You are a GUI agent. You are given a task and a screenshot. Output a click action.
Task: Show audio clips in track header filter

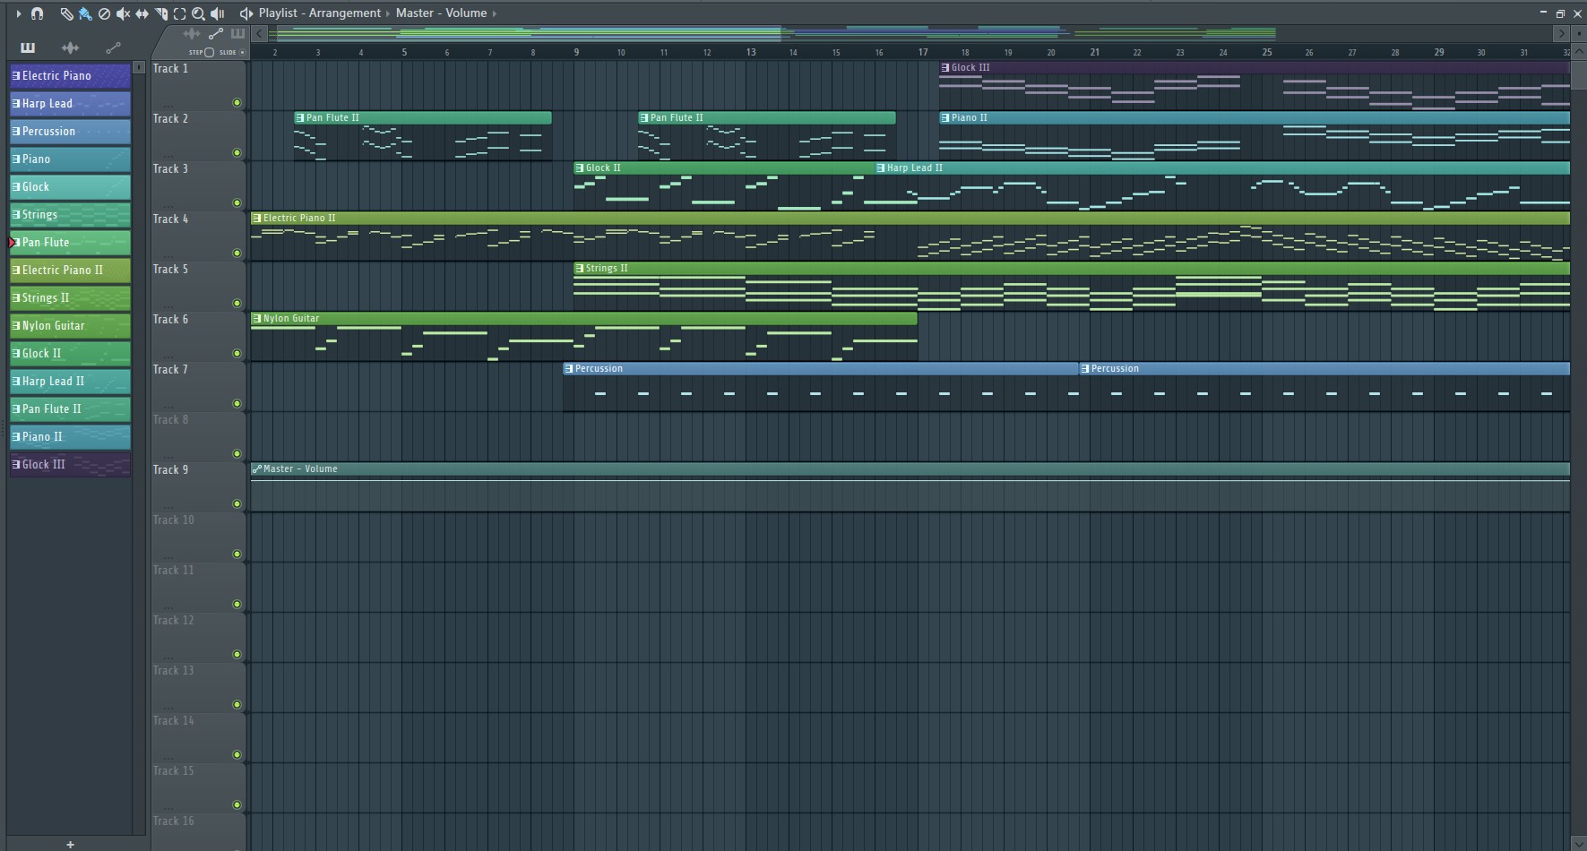click(x=191, y=33)
